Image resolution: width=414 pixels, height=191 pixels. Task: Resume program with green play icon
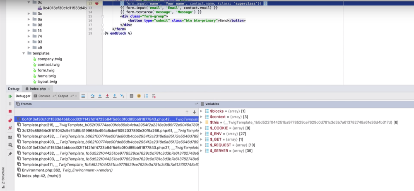pos(10,96)
